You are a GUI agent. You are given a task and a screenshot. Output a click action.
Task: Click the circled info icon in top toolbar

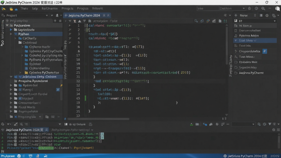point(257,9)
